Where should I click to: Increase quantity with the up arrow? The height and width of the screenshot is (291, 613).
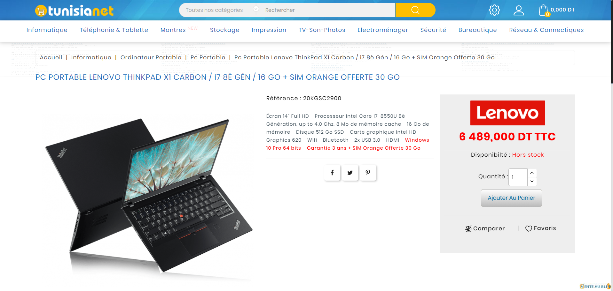[532, 173]
